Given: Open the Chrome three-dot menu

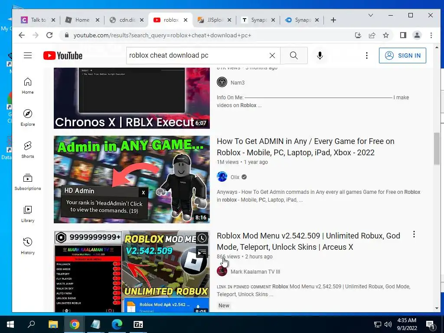Looking at the screenshot, I should (x=431, y=35).
